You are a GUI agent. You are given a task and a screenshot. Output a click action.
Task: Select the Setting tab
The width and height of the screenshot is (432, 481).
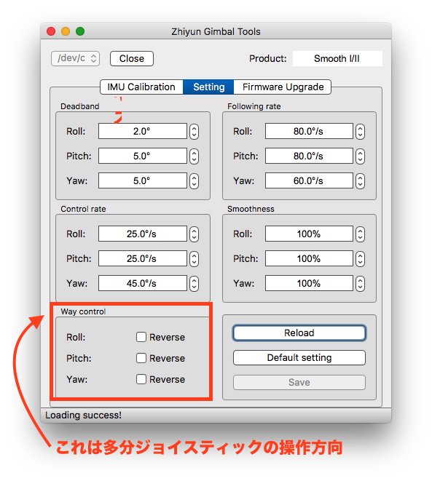pos(208,87)
